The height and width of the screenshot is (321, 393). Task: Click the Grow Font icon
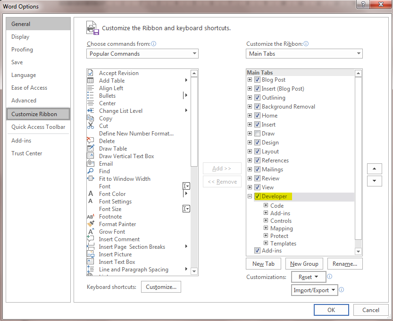(x=91, y=231)
